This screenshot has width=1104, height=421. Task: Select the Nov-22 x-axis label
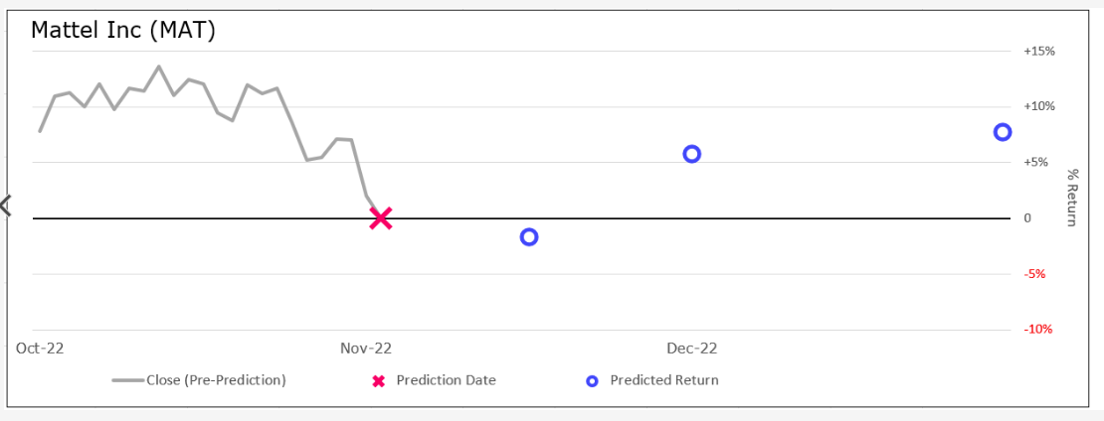click(367, 349)
